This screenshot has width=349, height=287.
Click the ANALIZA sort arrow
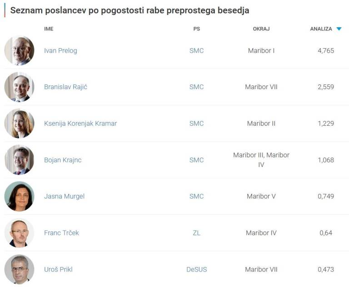click(339, 29)
